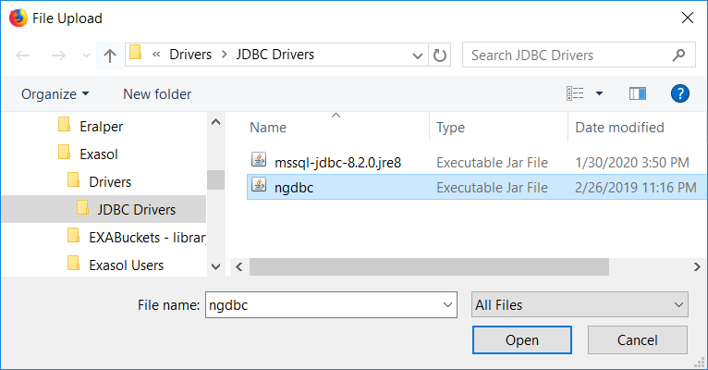This screenshot has height=370, width=708.
Task: Click the Eralper folder icon in tree
Action: [x=64, y=124]
